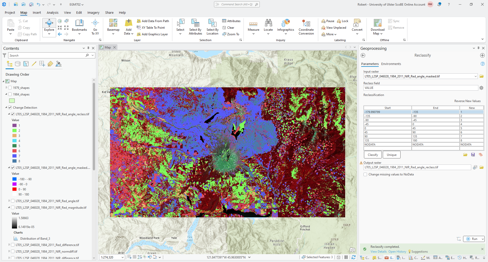Uncheck the Change Detection group layer
488x262 pixels.
10,108
